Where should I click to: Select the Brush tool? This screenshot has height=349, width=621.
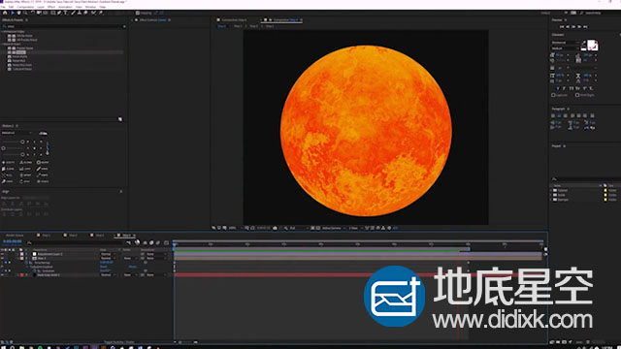point(73,13)
